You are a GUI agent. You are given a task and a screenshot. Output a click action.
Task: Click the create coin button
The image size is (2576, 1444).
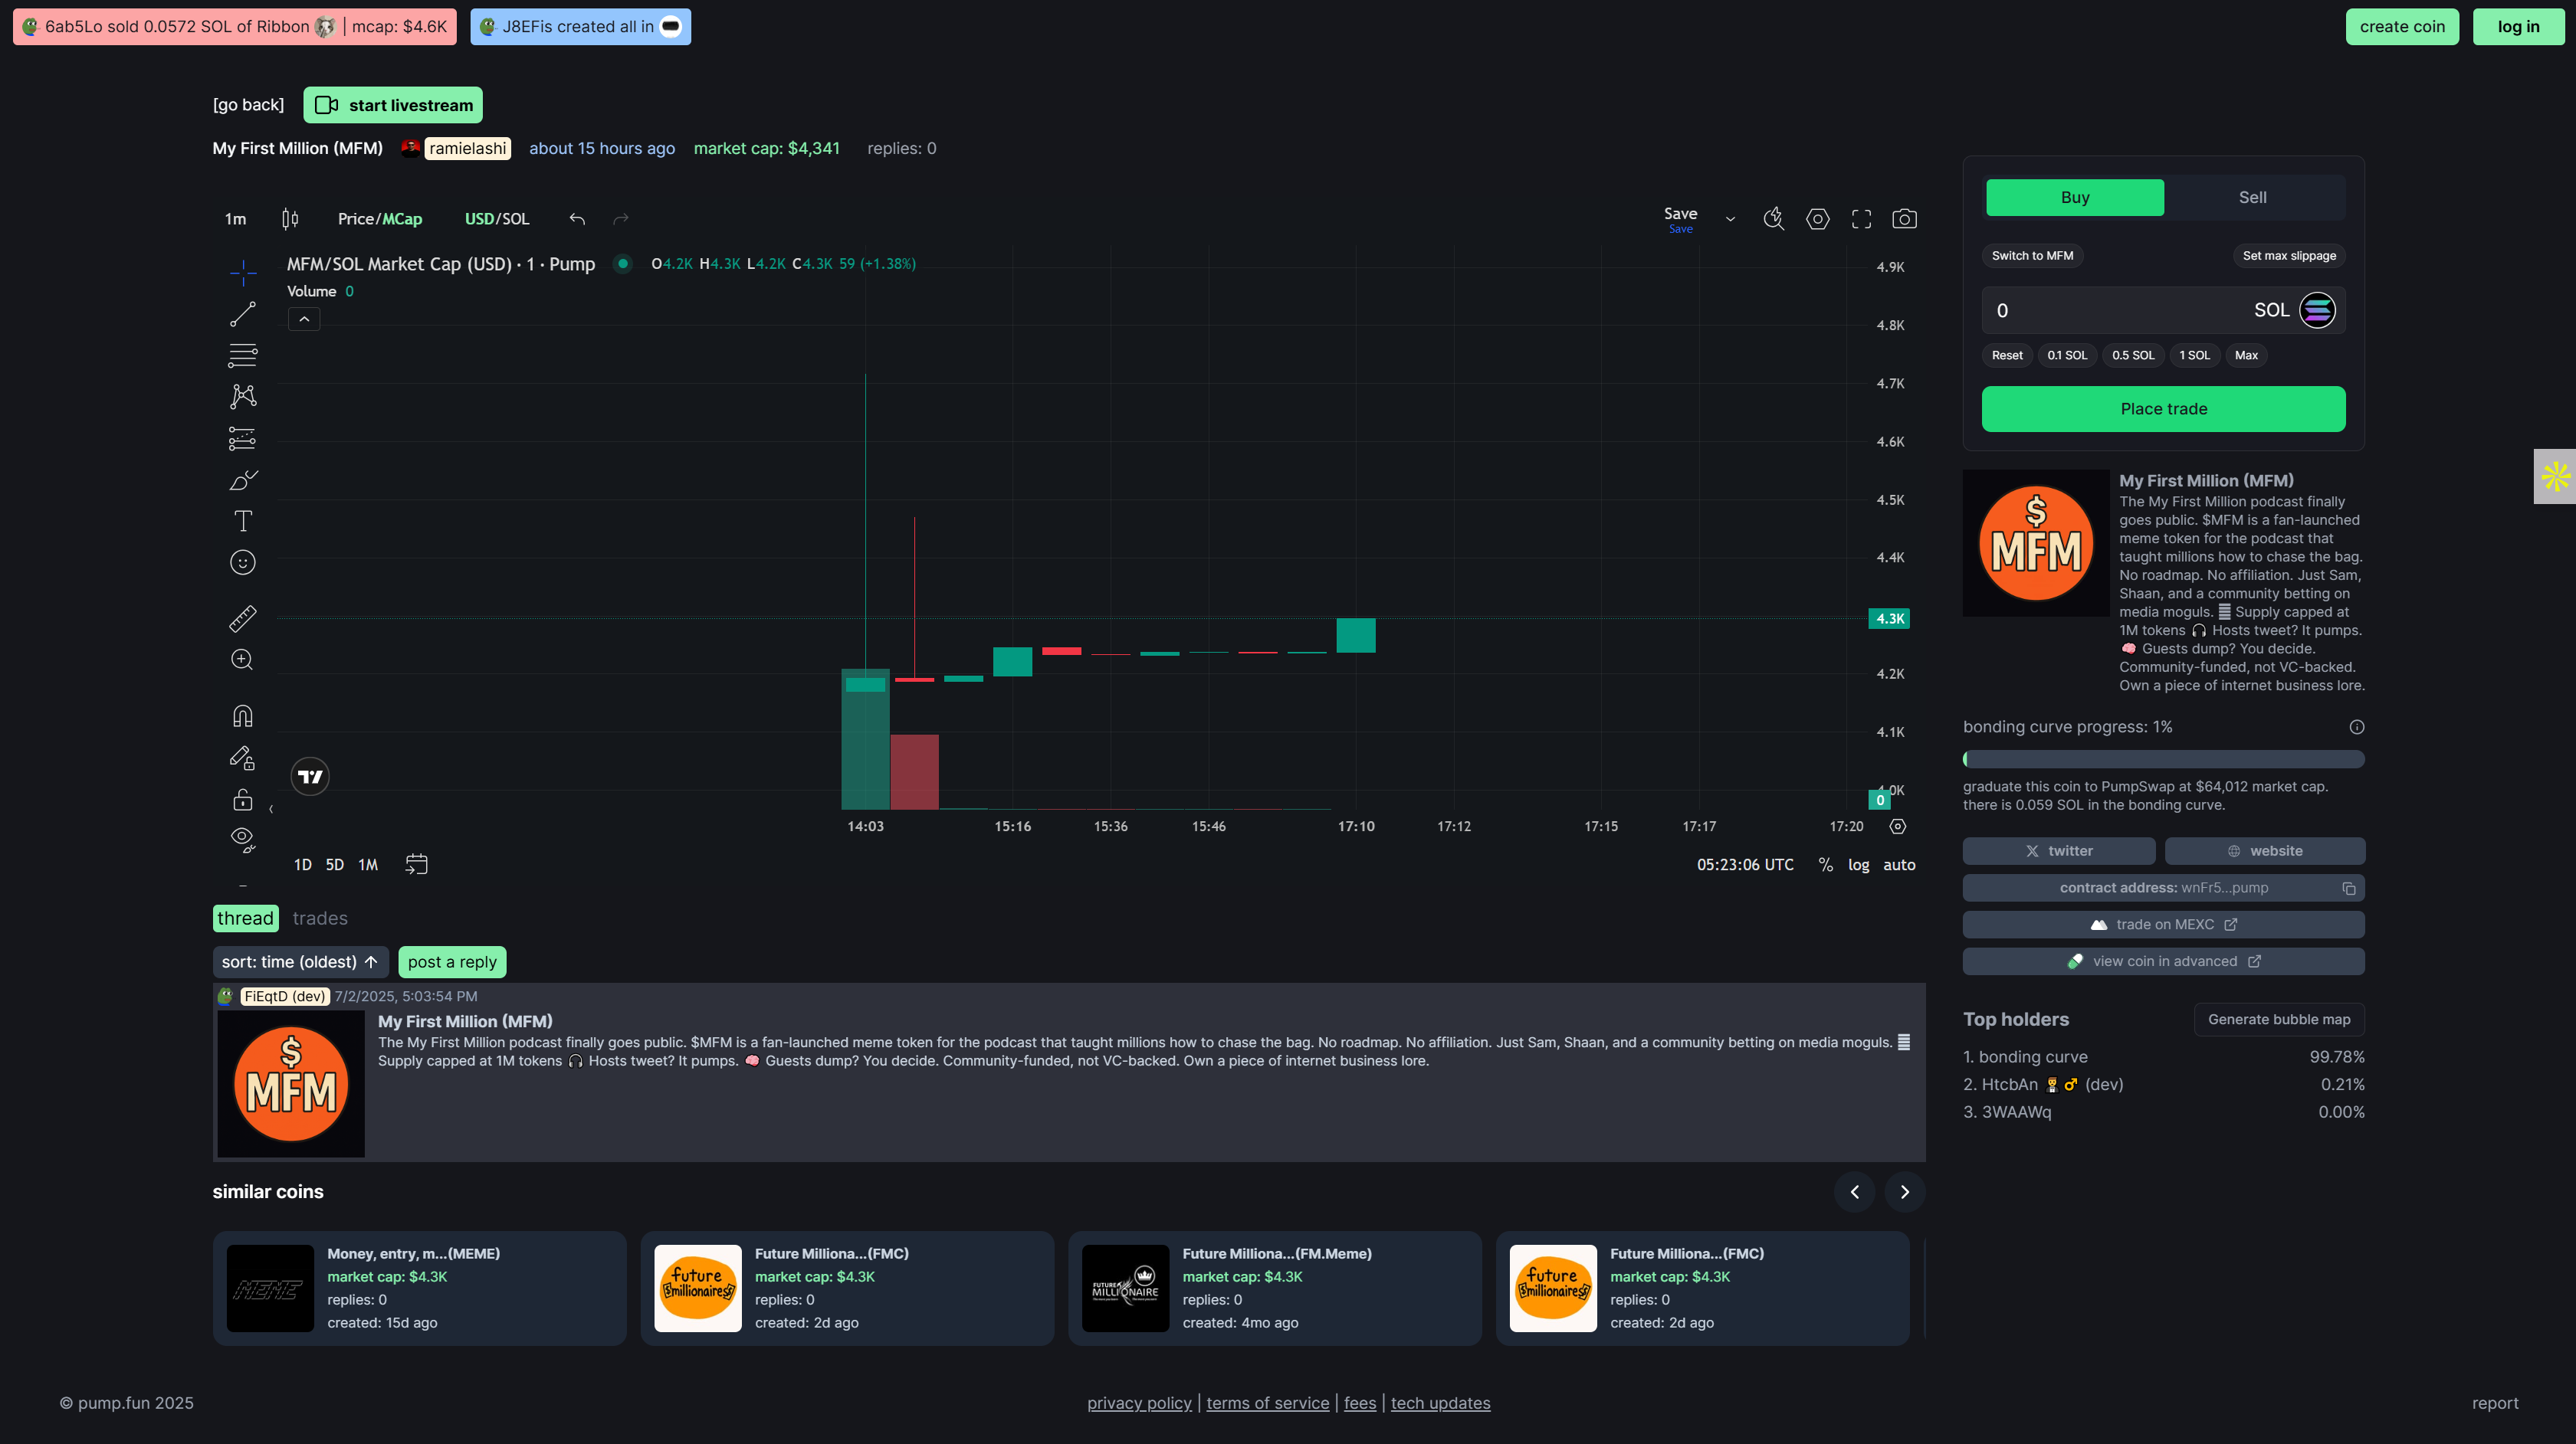click(2402, 27)
